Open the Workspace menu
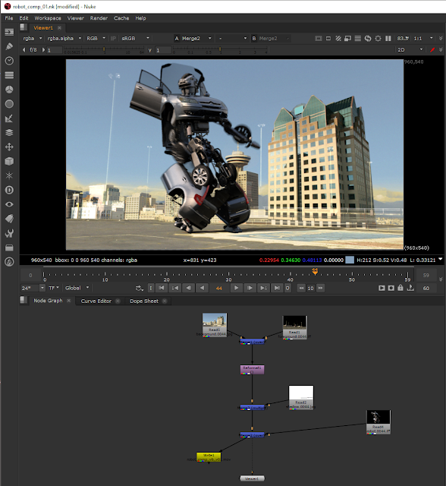The image size is (446, 486). [x=48, y=18]
